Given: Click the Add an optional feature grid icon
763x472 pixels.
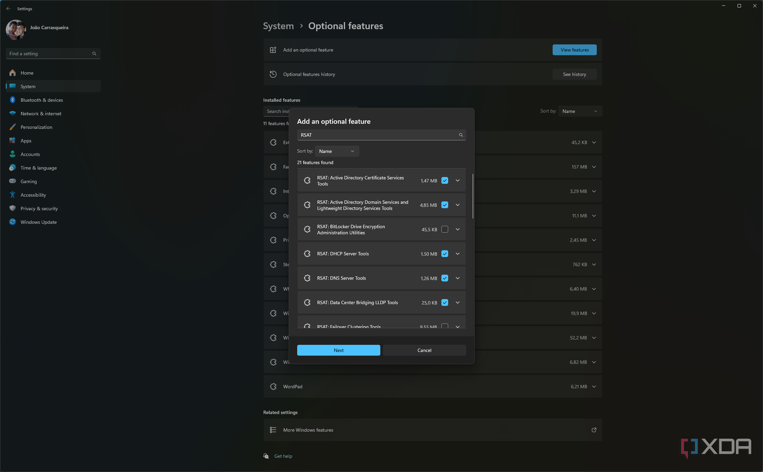Looking at the screenshot, I should pyautogui.click(x=273, y=50).
